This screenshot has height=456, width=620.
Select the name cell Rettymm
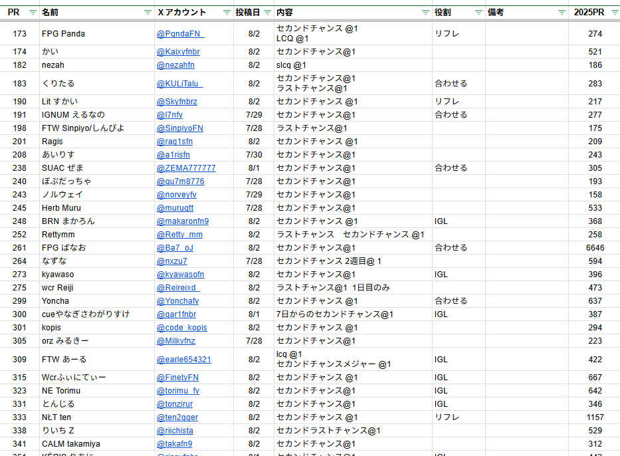(97, 235)
